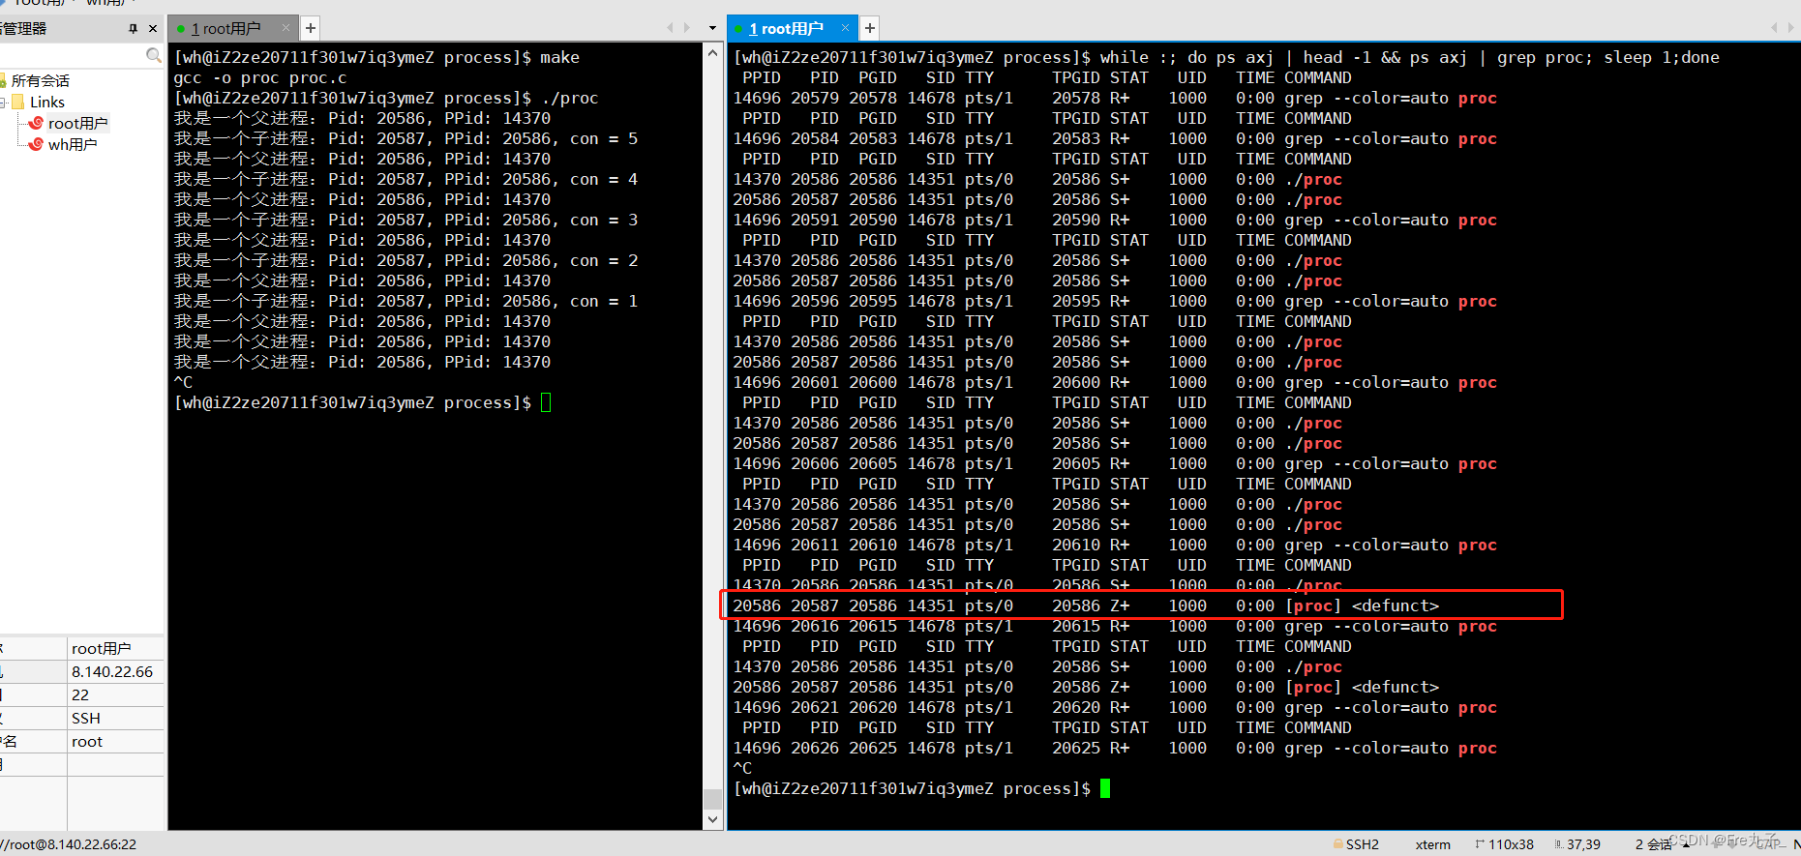Pin the session manager panel

point(133,29)
